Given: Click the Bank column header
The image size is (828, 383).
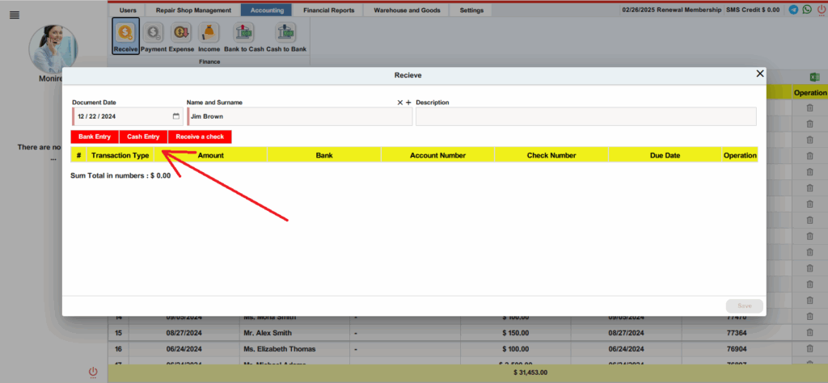Looking at the screenshot, I should point(324,155).
